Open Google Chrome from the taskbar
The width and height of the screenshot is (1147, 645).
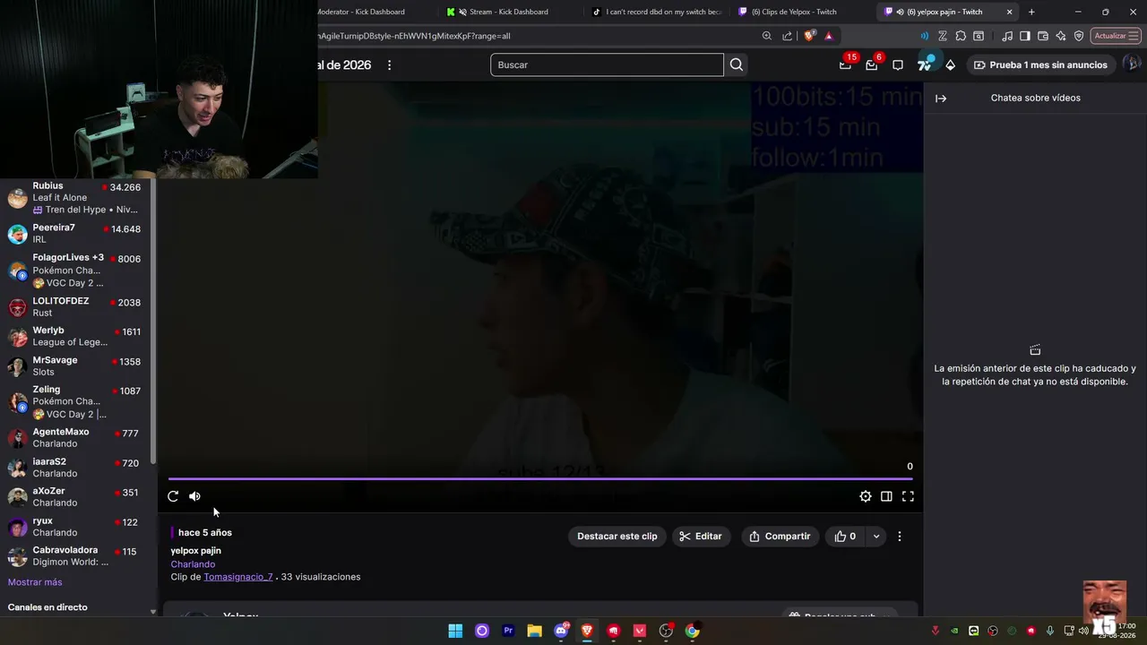pyautogui.click(x=692, y=631)
